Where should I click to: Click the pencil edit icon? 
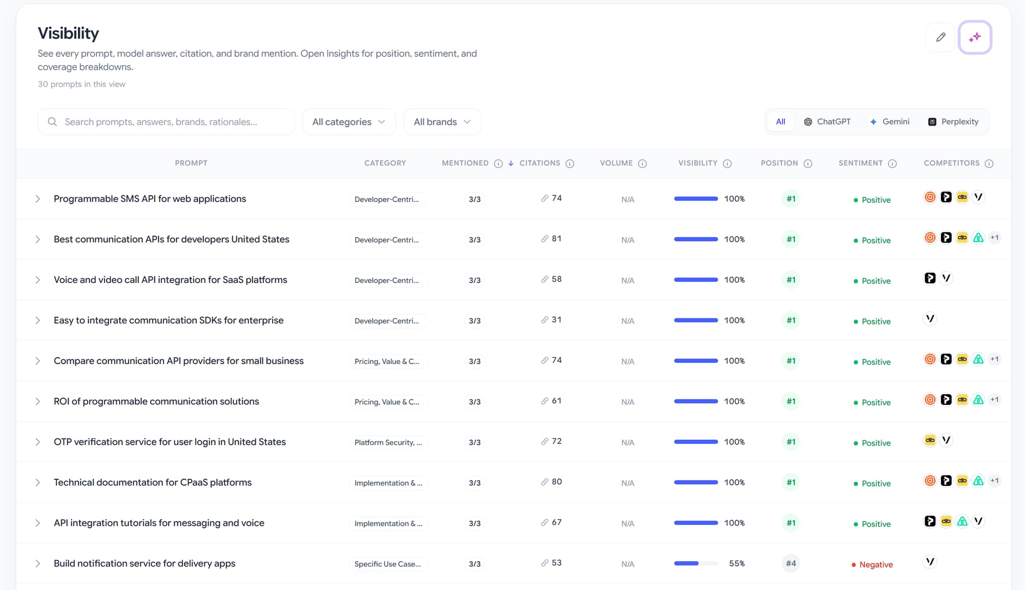(x=940, y=37)
